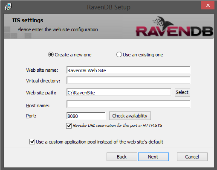Viewport: 217px width, 170px height.
Task: Cancel the RavenDB installation
Action: click(x=192, y=157)
